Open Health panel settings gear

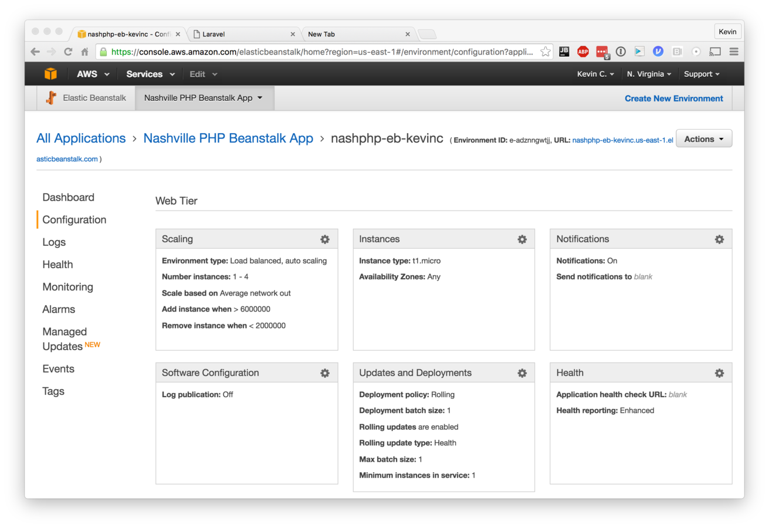point(719,373)
